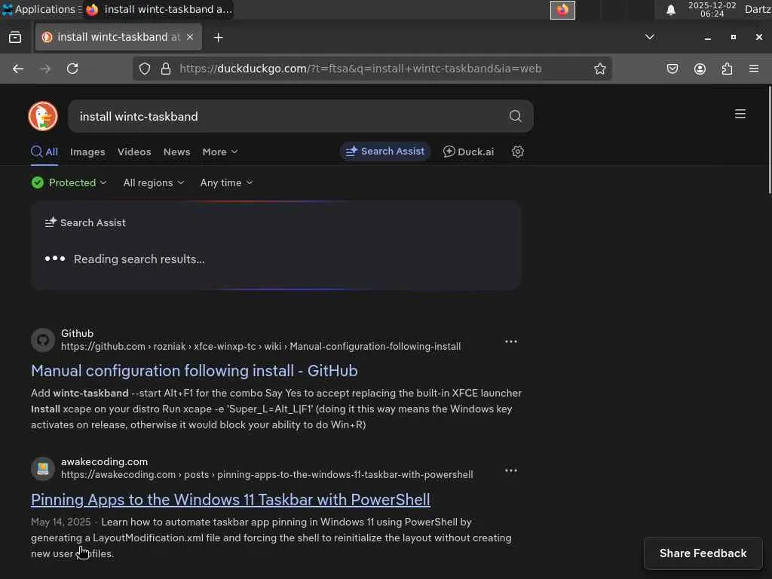
Task: Click the Dartz user label in panel
Action: [757, 9]
